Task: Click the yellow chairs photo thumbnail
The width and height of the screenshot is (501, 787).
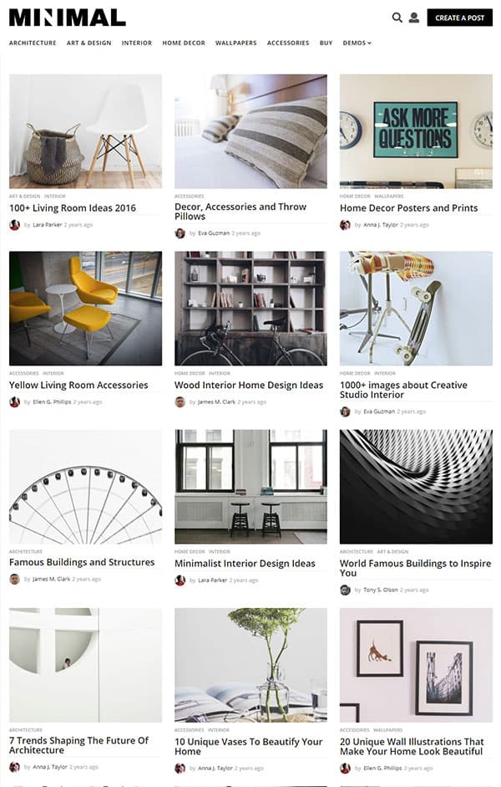Action: click(86, 309)
